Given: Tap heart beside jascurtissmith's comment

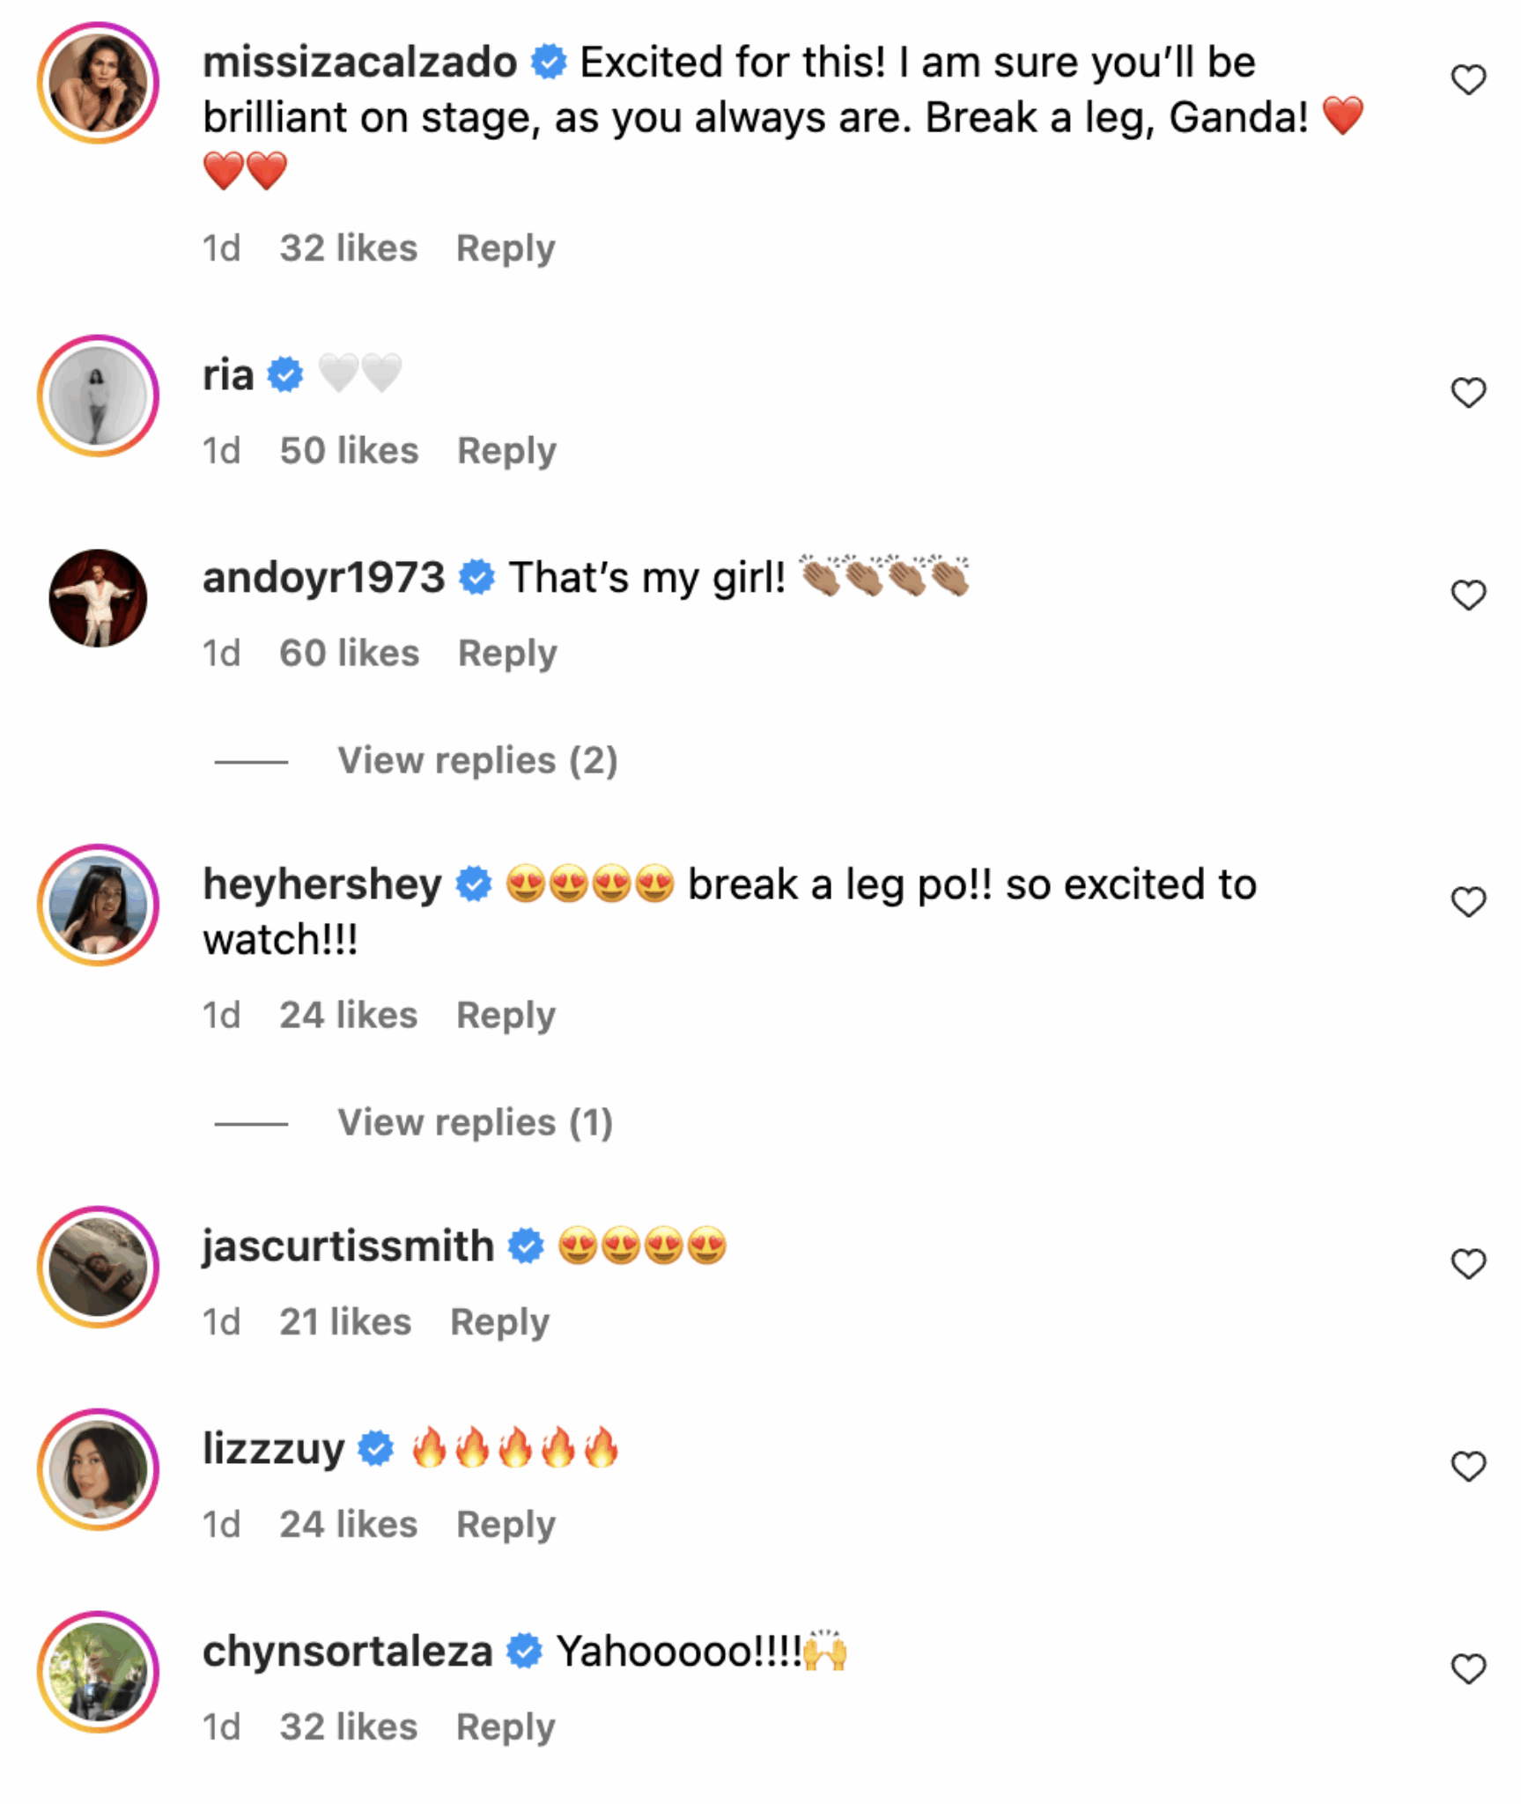Looking at the screenshot, I should tap(1467, 1263).
